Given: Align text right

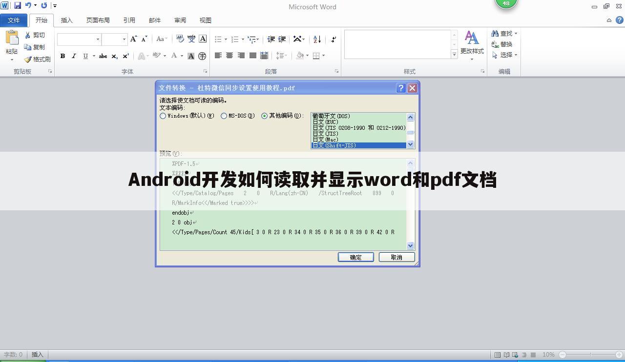Looking at the screenshot, I should click(241, 56).
